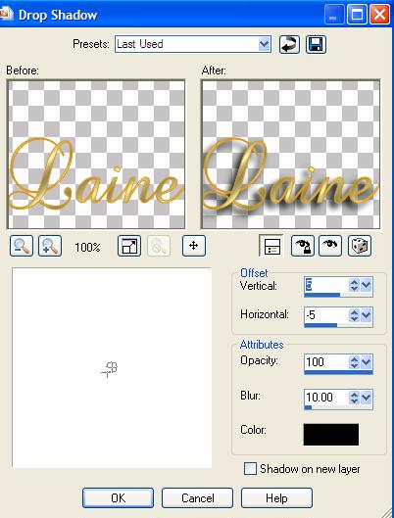
Task: Click the fit preview to window icon
Action: pyautogui.click(x=129, y=246)
